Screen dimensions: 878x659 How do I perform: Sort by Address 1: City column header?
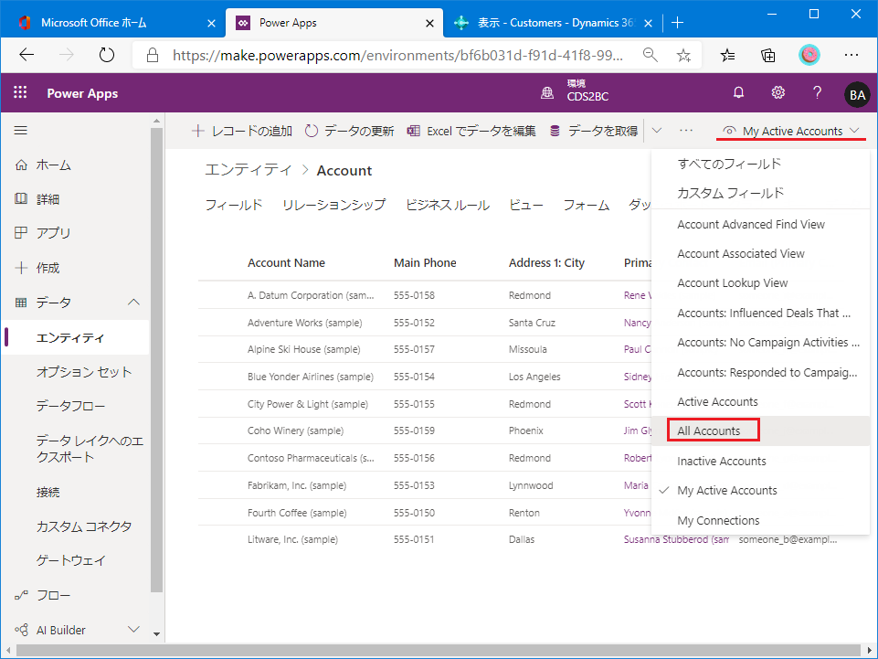coord(546,263)
